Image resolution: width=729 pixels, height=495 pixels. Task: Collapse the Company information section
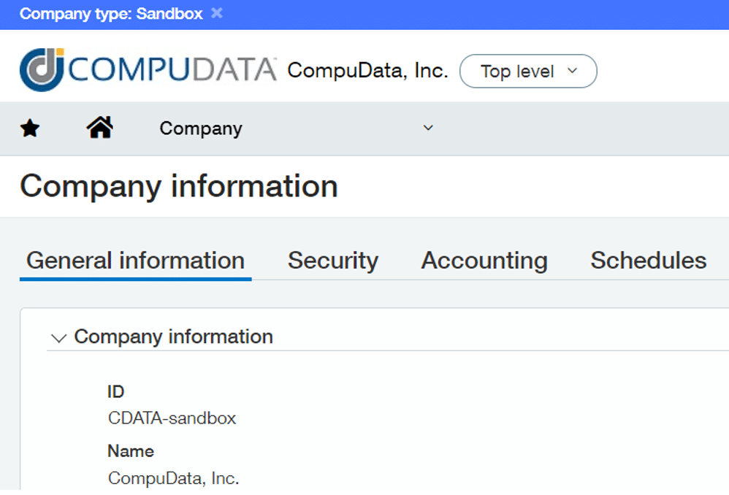58,337
